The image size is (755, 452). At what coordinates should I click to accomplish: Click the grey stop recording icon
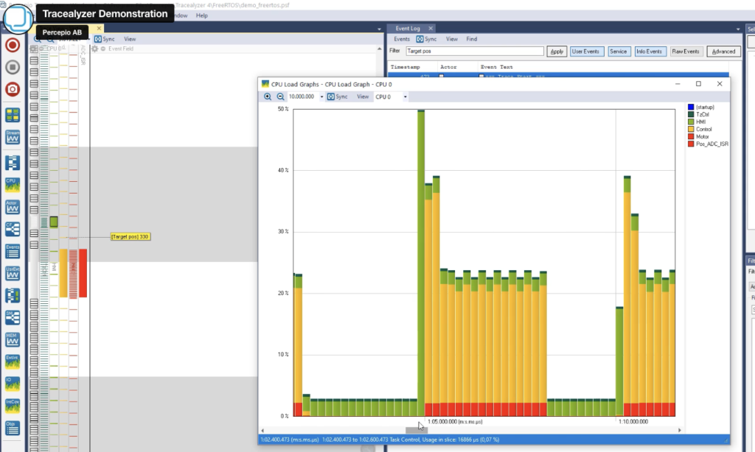click(x=13, y=67)
